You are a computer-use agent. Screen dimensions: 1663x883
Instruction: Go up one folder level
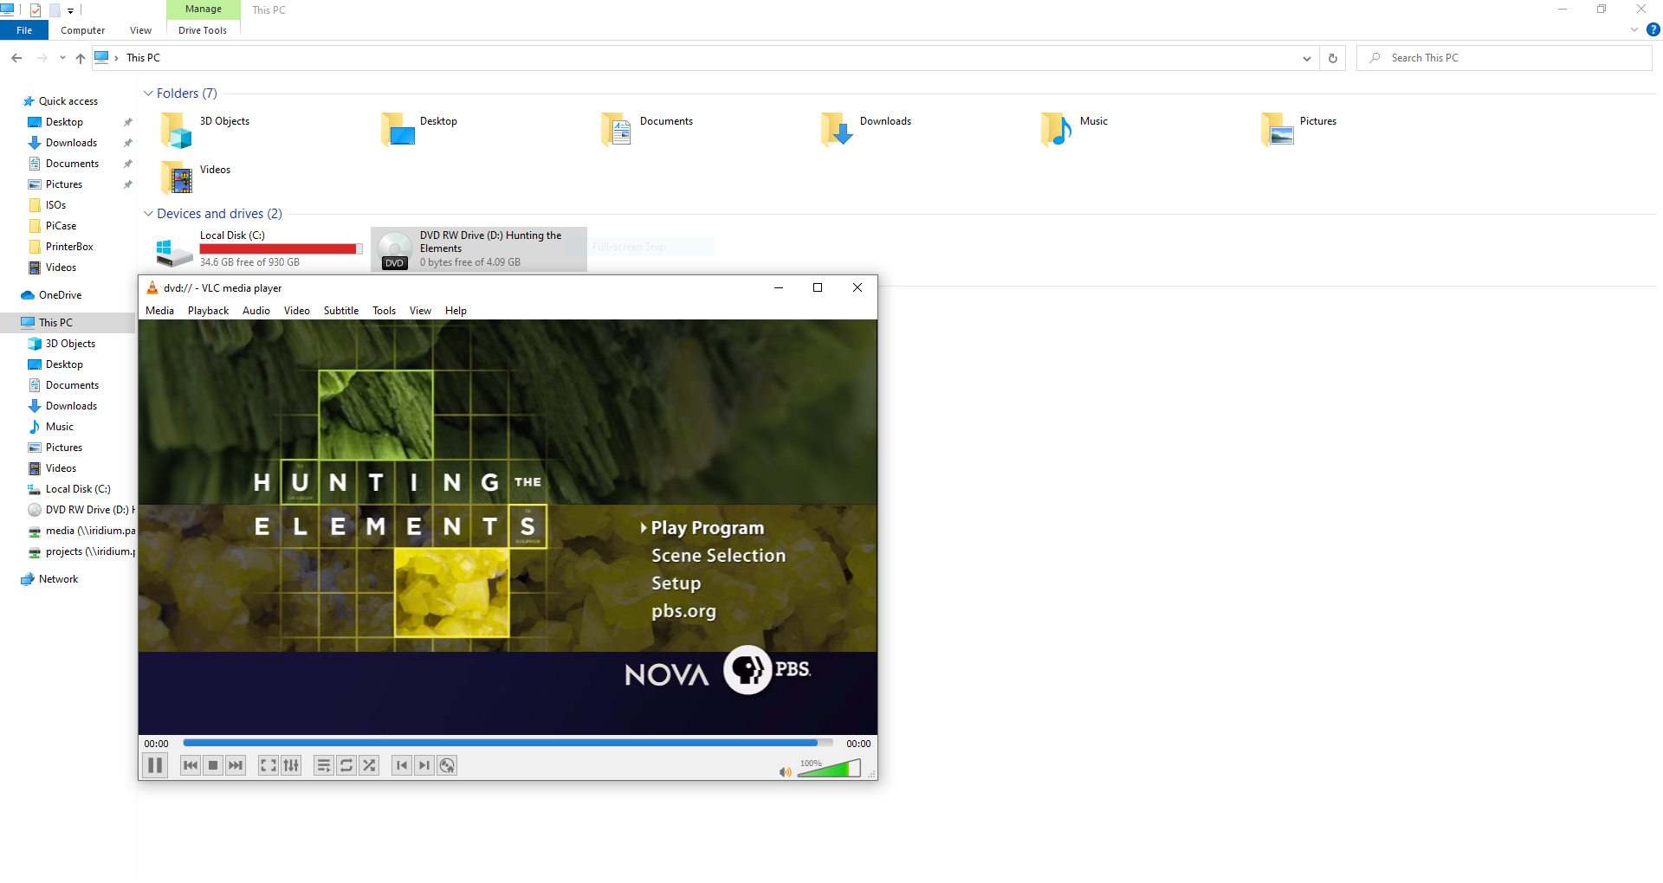tap(81, 58)
